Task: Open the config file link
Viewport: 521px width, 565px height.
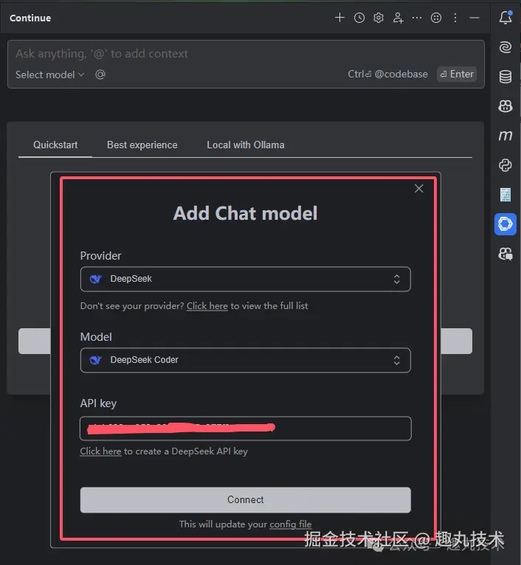Action: [291, 524]
